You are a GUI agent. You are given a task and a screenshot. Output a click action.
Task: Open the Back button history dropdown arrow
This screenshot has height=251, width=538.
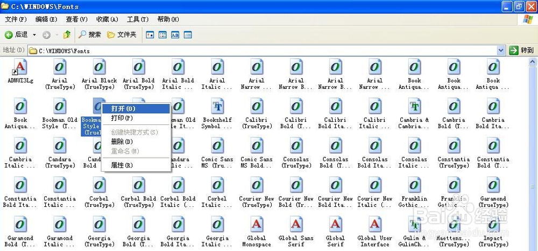[x=34, y=34]
